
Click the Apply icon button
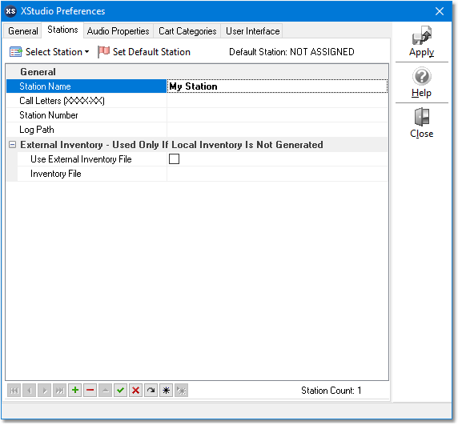pos(421,41)
